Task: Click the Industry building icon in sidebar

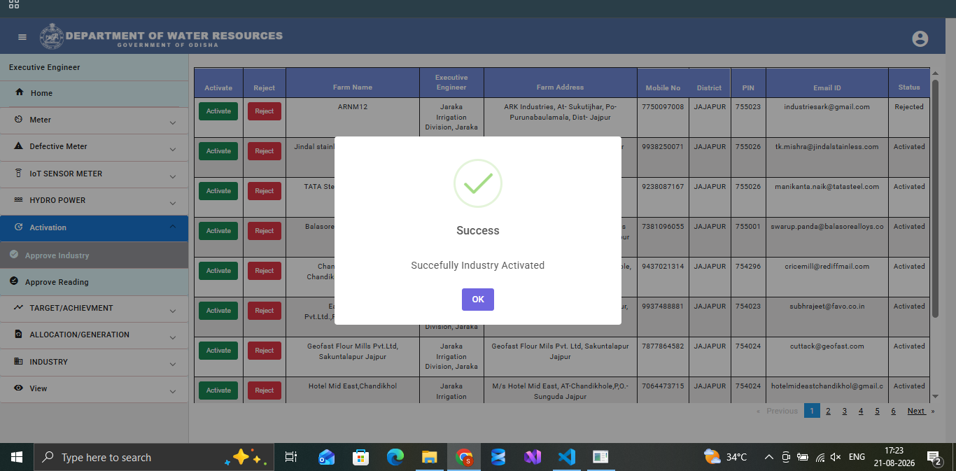Action: [x=18, y=362]
